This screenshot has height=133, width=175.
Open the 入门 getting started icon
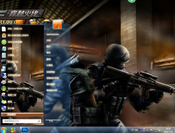pos(4,69)
